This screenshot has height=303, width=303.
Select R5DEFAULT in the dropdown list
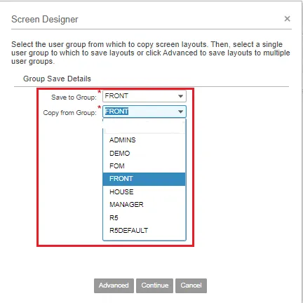[144, 231]
